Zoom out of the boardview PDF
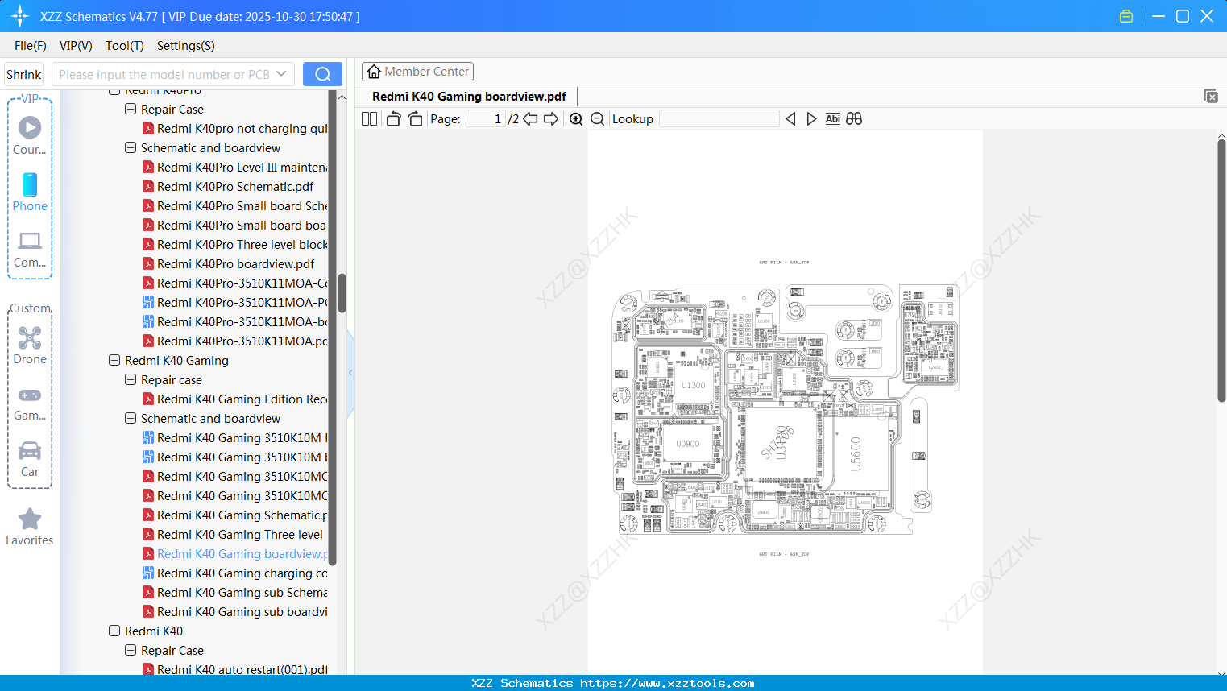The width and height of the screenshot is (1227, 691). pos(597,118)
